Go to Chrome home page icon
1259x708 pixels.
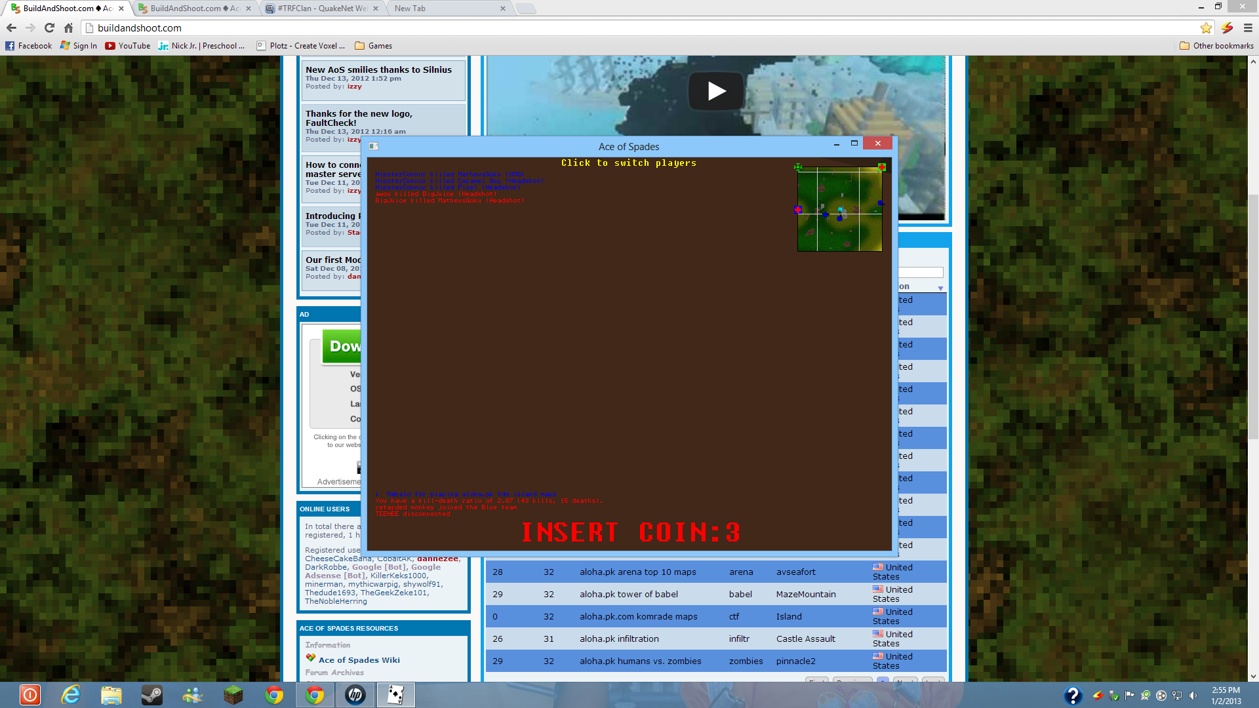(68, 28)
